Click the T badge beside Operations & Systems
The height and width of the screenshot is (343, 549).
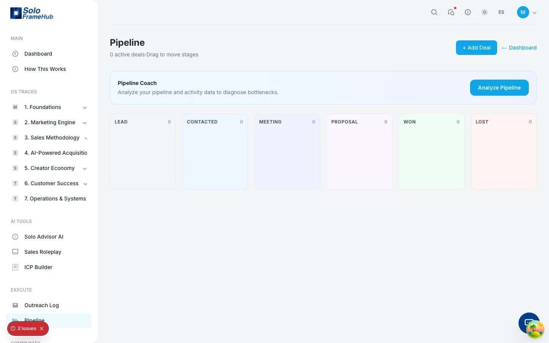click(x=15, y=199)
